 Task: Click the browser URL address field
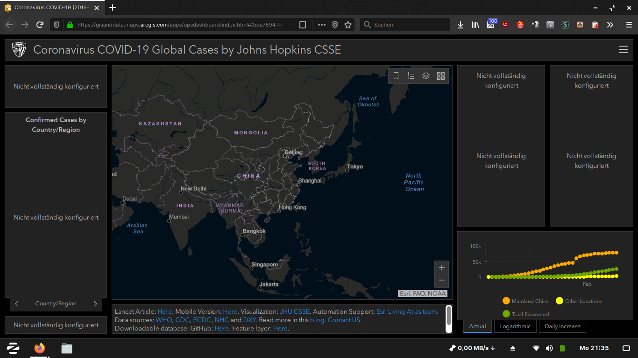[x=180, y=25]
